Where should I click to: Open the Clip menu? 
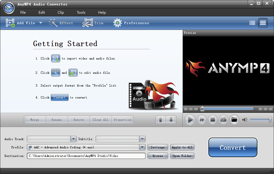61,12
